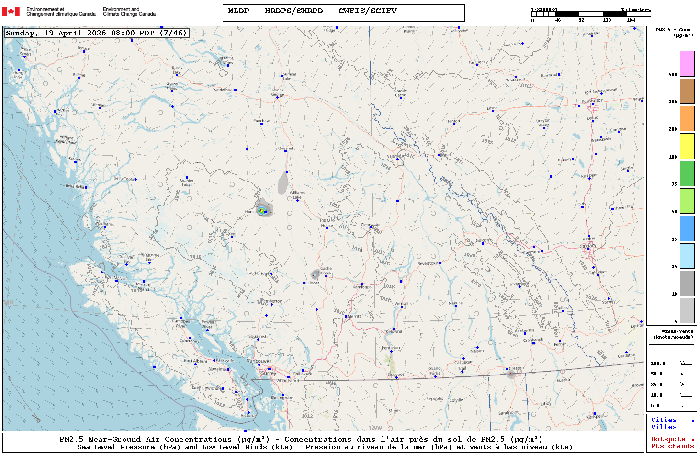The width and height of the screenshot is (699, 455).
Task: Select the pink 500 concentration swatch
Action: click(x=687, y=64)
